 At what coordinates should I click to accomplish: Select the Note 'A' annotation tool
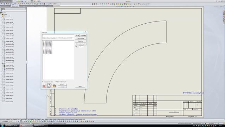pyautogui.click(x=13, y=4)
